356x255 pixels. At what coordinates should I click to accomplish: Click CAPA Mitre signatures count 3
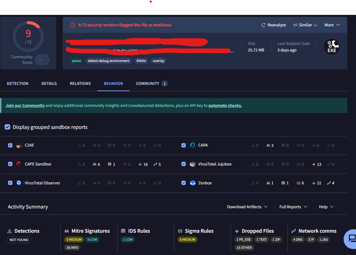point(270,145)
